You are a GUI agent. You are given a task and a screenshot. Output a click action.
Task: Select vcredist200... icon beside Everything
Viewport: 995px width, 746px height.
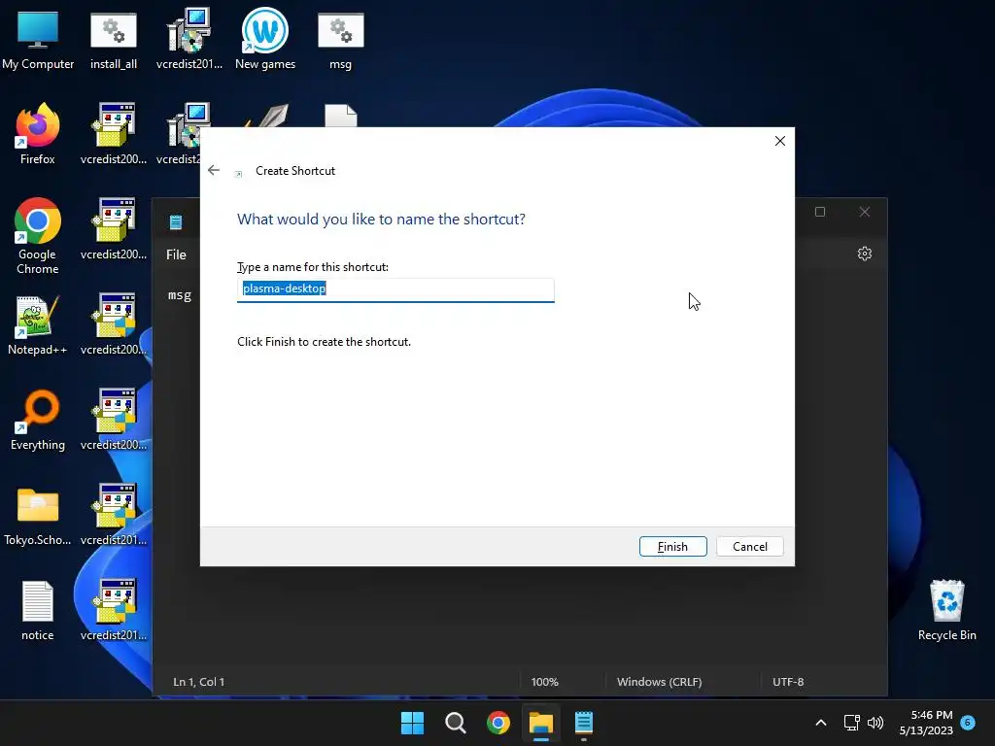tap(114, 420)
